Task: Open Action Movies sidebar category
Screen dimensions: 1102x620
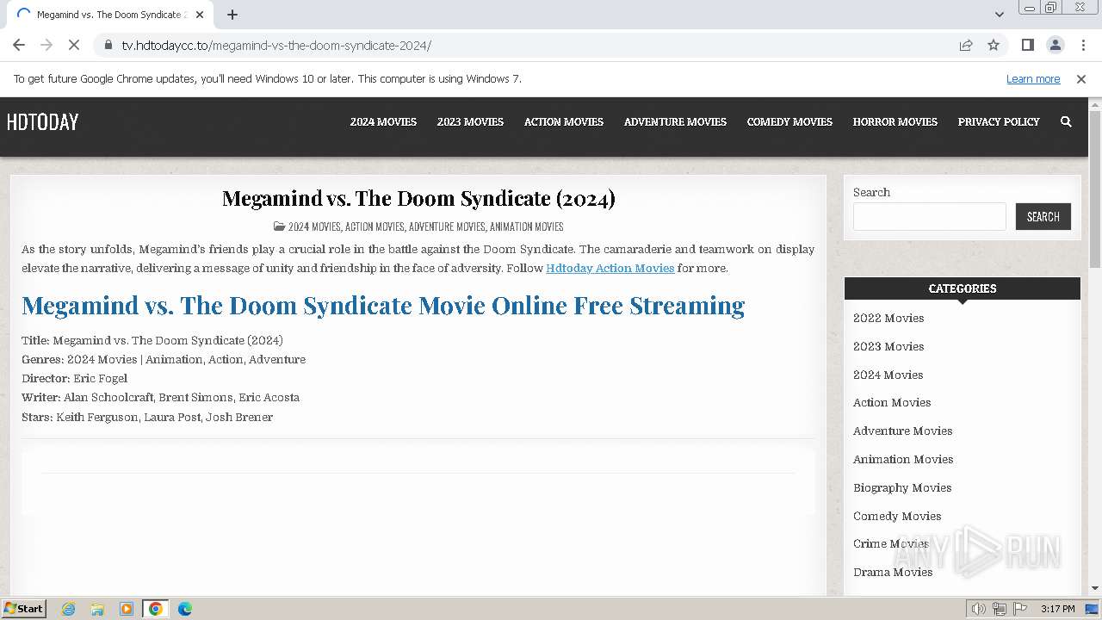Action: point(892,403)
